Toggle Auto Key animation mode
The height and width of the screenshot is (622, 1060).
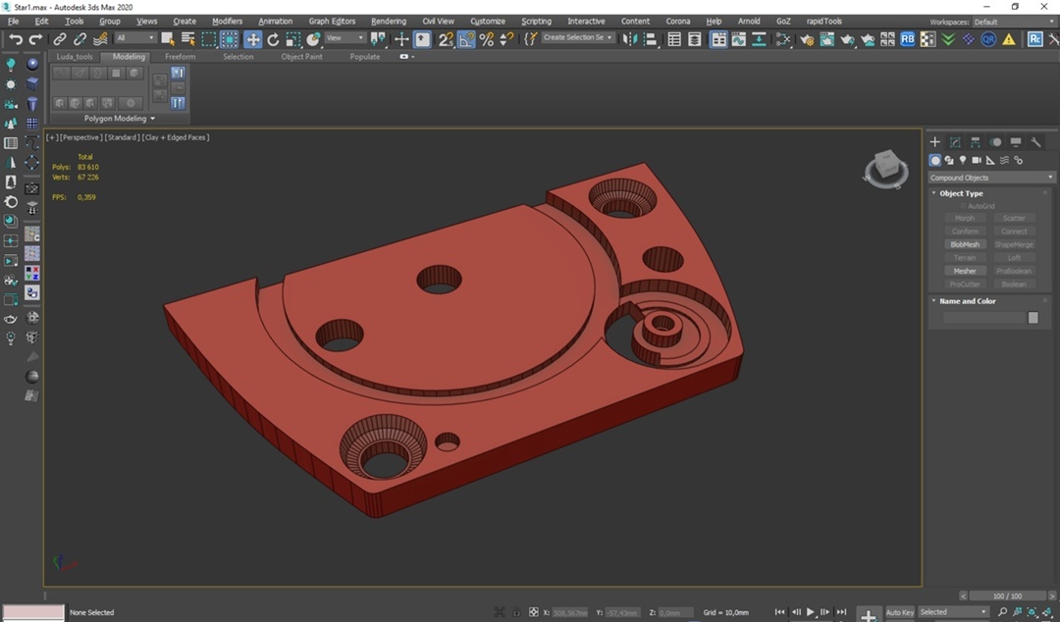[899, 612]
